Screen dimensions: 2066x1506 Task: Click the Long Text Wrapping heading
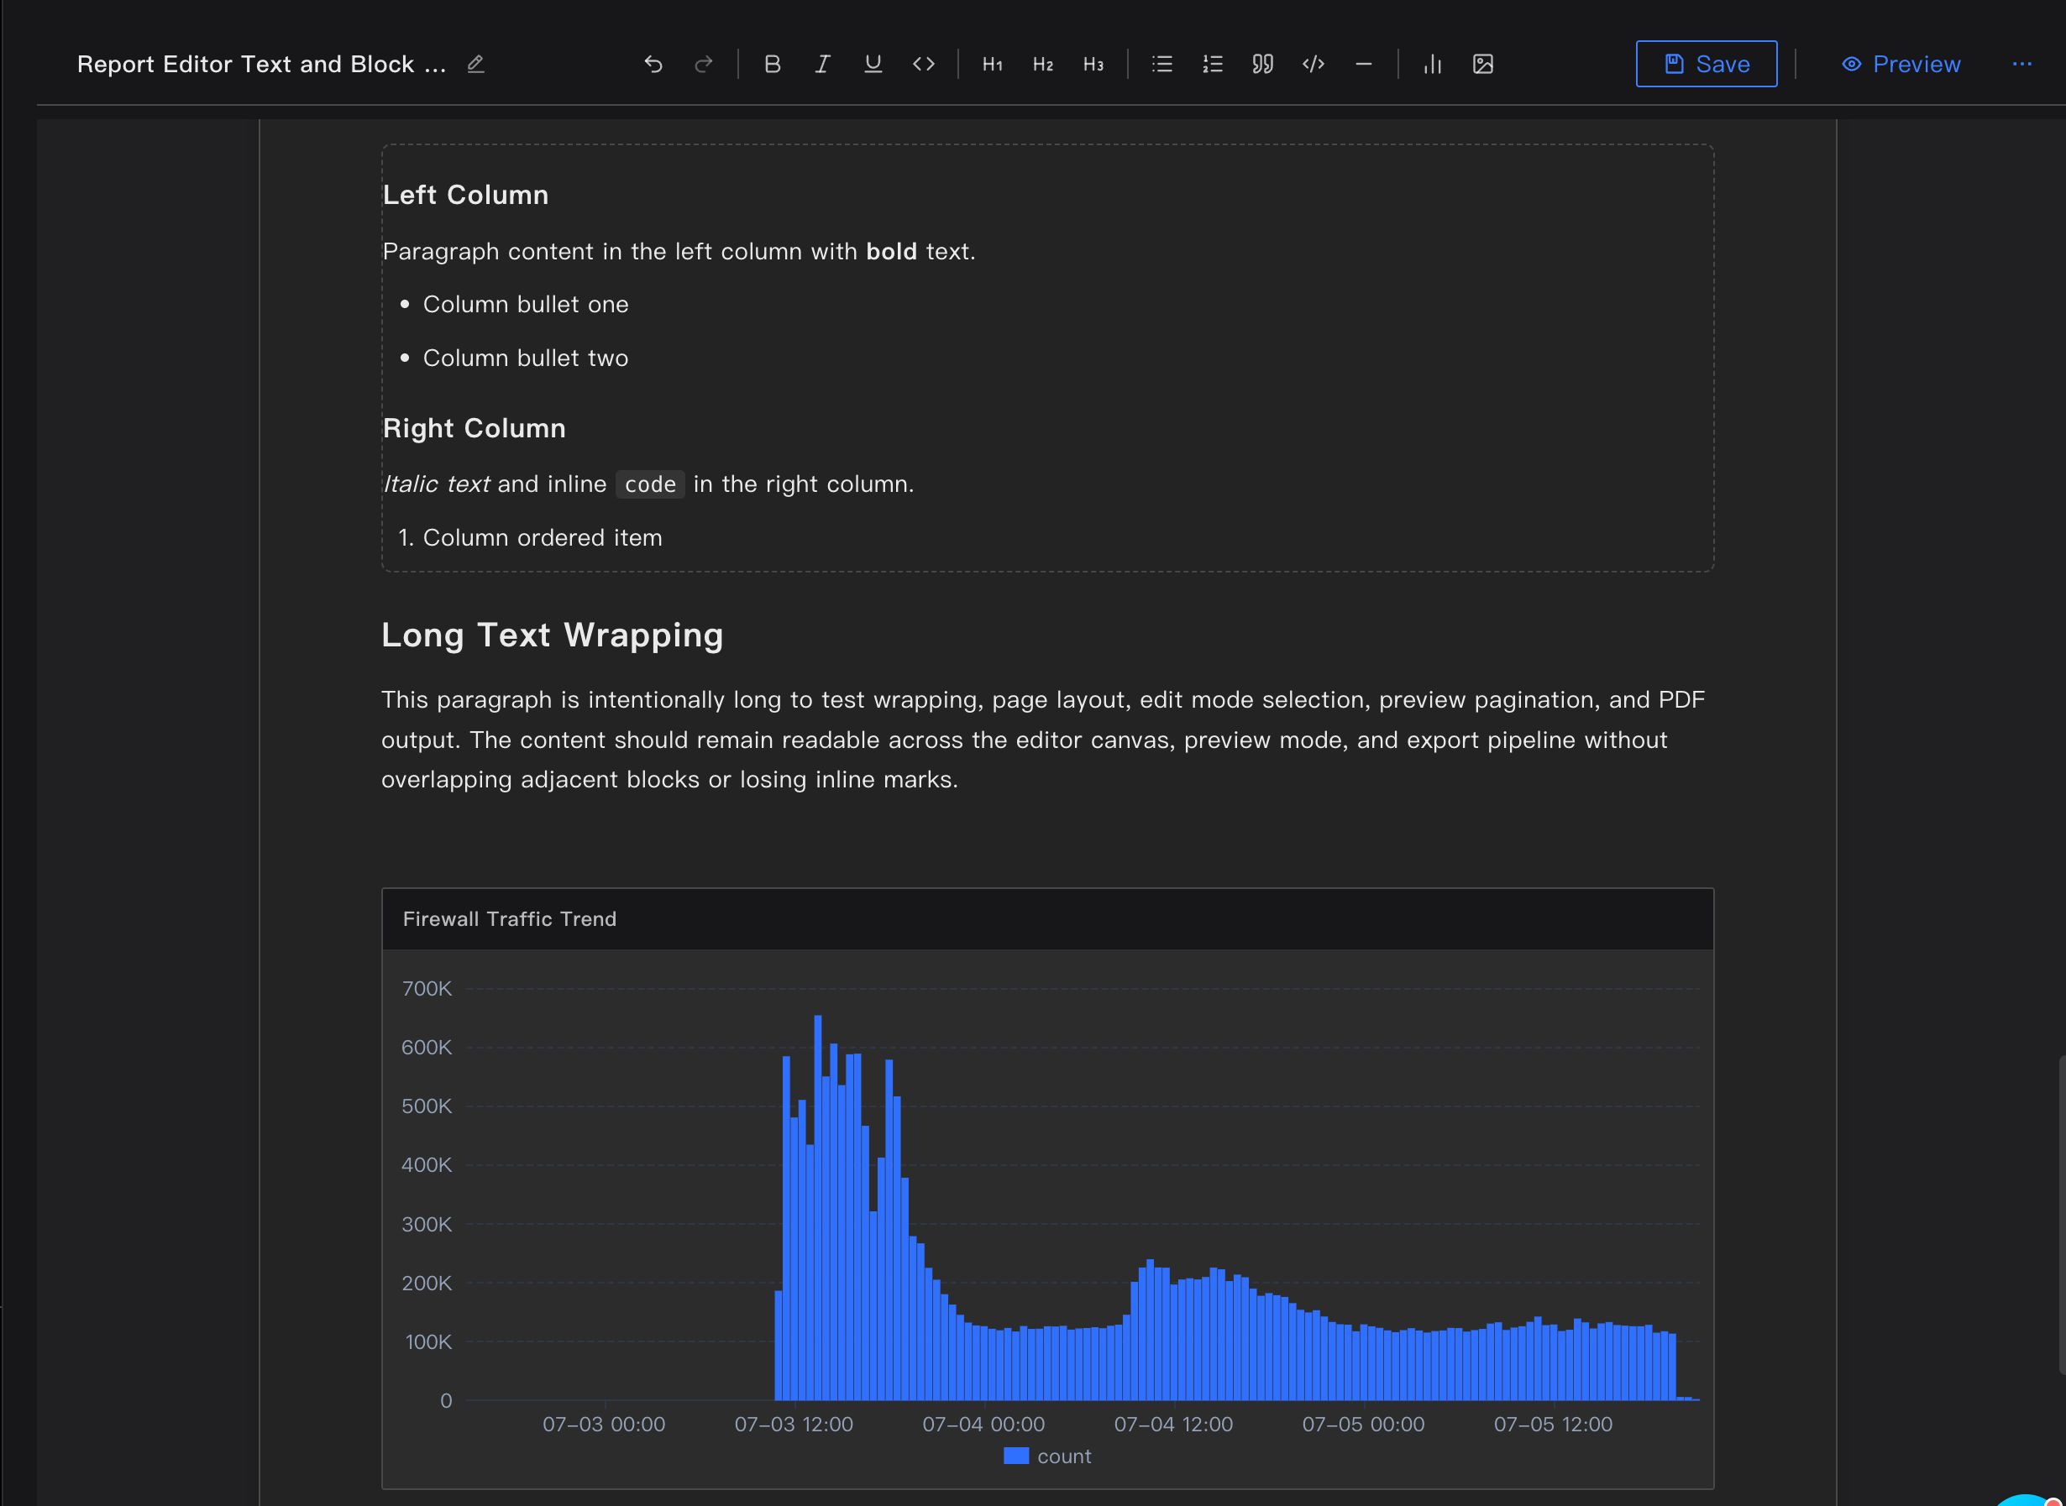pyautogui.click(x=552, y=635)
